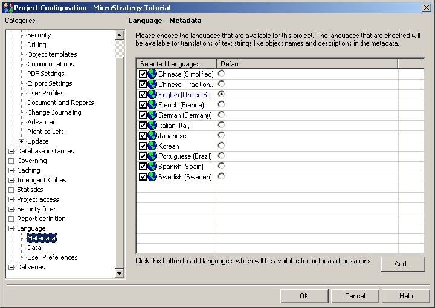Image resolution: width=435 pixels, height=308 pixels.
Task: Open Help for this dialog
Action: pyautogui.click(x=406, y=296)
